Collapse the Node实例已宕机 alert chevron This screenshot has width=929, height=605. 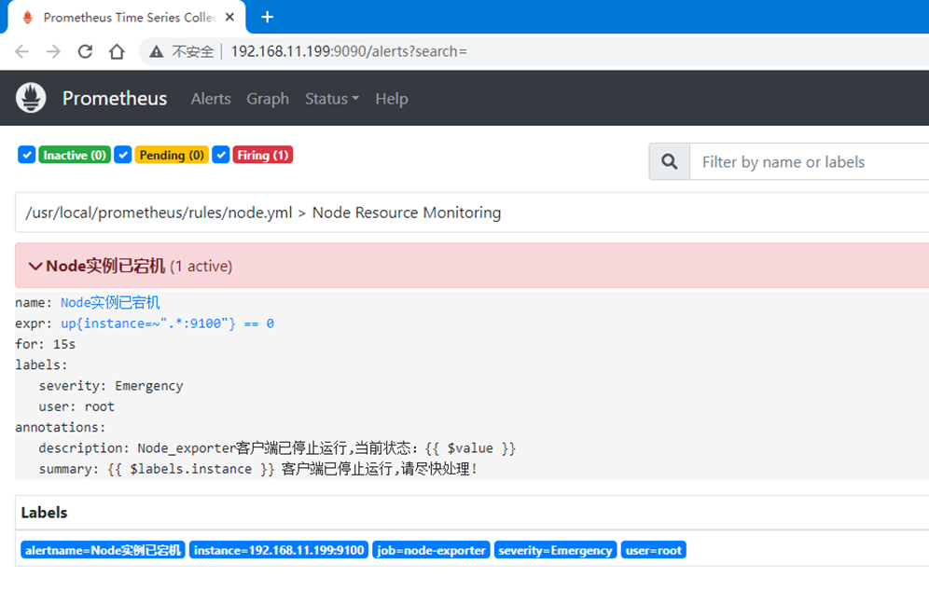35,267
